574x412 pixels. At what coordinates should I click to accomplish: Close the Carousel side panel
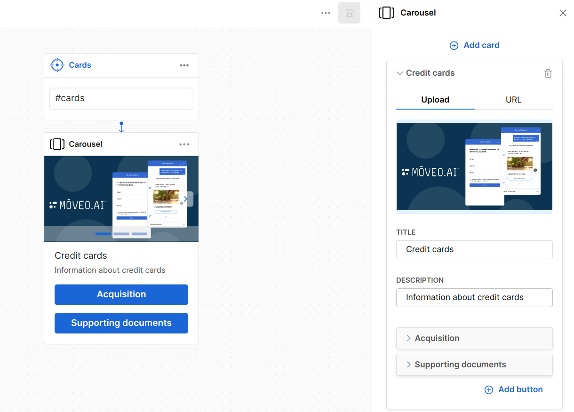click(x=562, y=13)
